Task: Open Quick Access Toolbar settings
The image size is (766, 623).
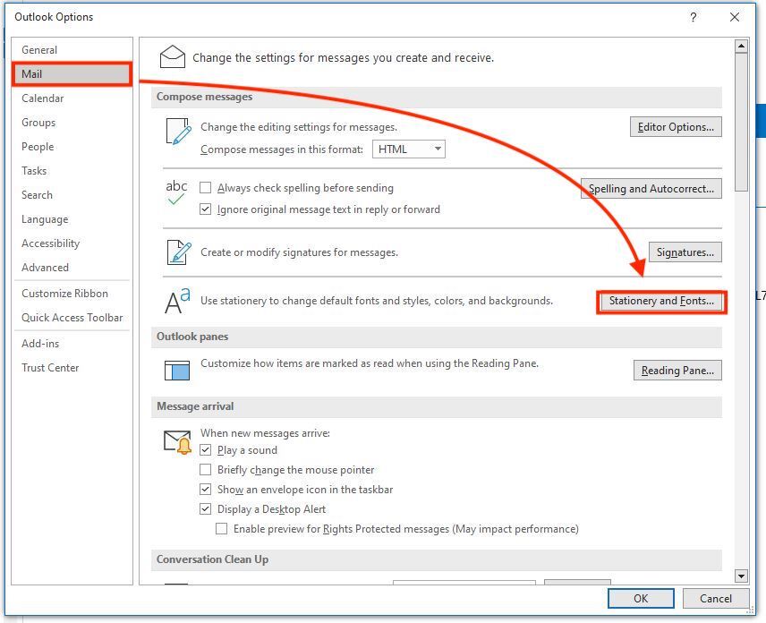Action: pyautogui.click(x=72, y=318)
